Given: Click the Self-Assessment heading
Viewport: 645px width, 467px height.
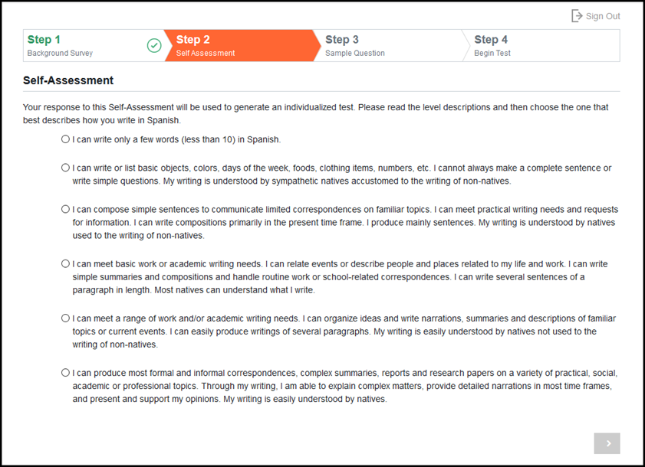Looking at the screenshot, I should coord(68,80).
